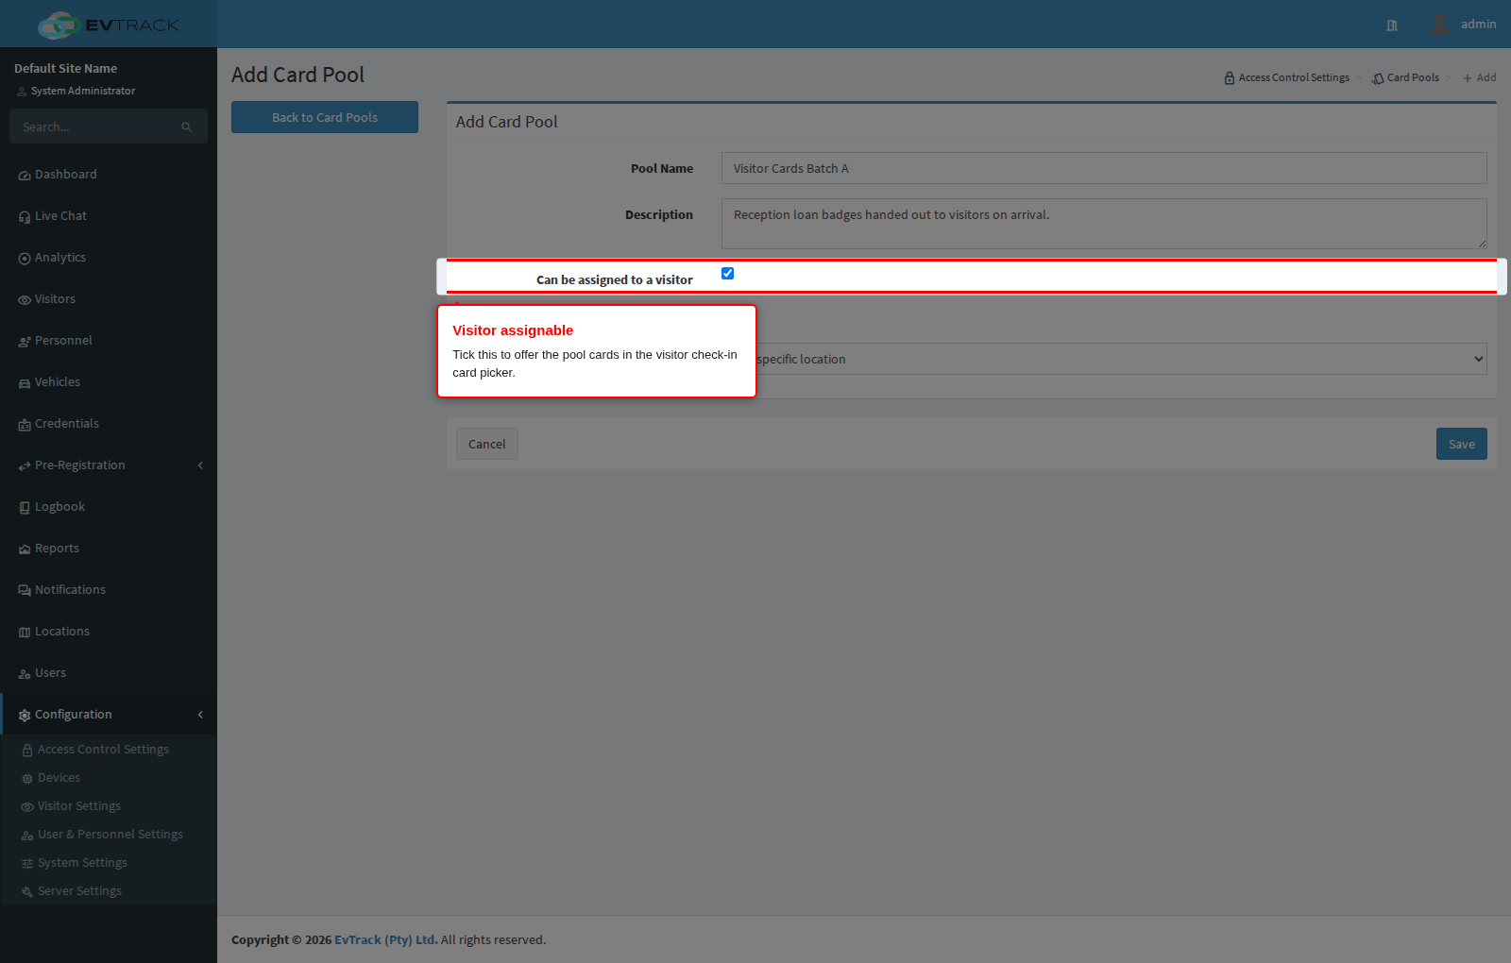Click the Add breadcrumb entry
This screenshot has height=963, width=1511.
tap(1480, 77)
